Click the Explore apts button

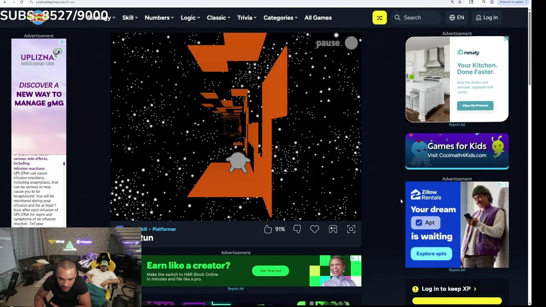coord(431,254)
